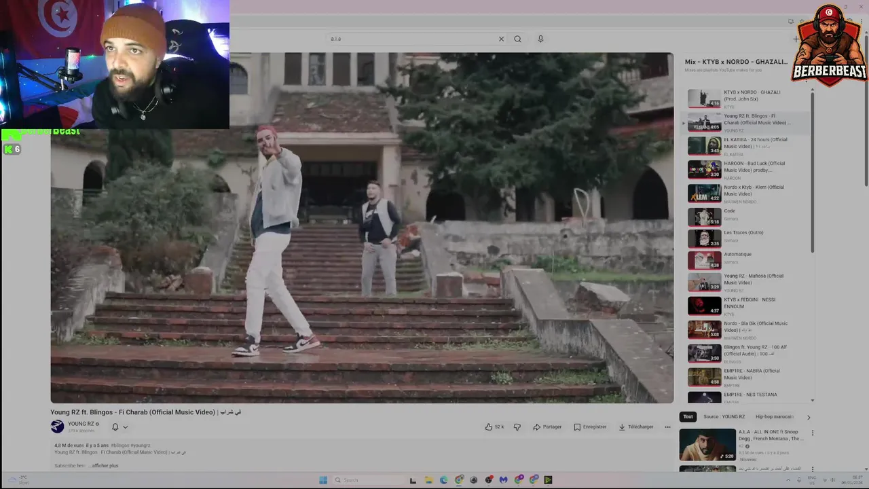Select the 'Hip-hop marocain' chip
This screenshot has height=489, width=869.
[774, 416]
